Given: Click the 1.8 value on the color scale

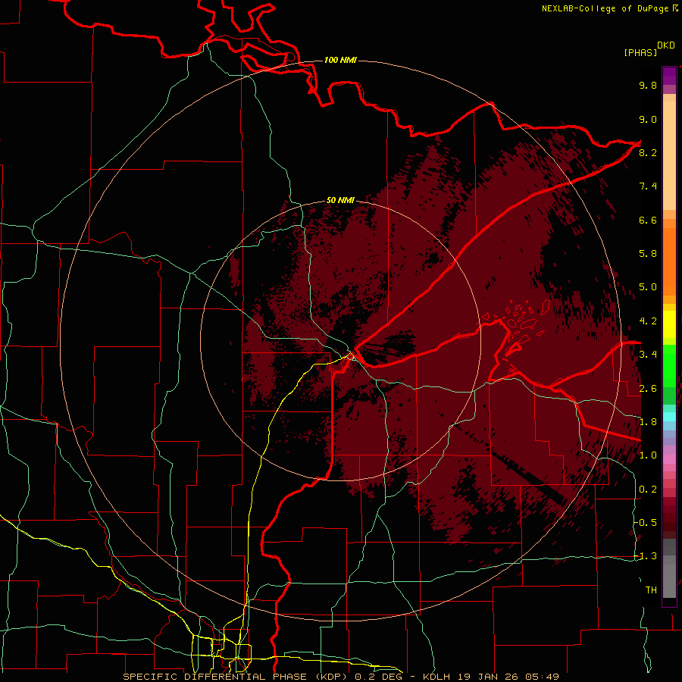Looking at the screenshot, I should coord(648,422).
